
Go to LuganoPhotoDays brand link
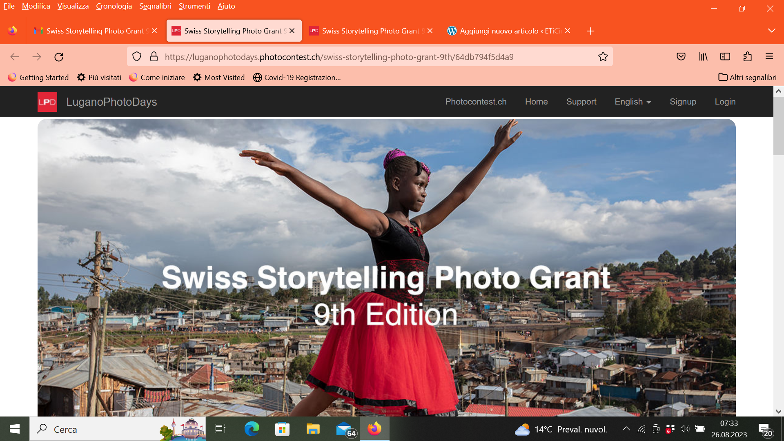tap(111, 102)
